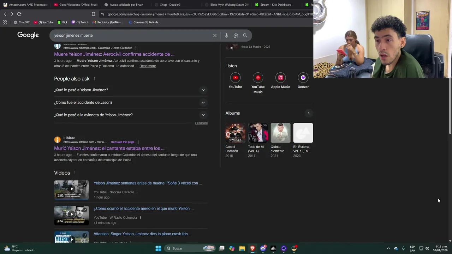The width and height of the screenshot is (452, 254).
Task: Show hidden system tray icons
Action: (x=388, y=248)
